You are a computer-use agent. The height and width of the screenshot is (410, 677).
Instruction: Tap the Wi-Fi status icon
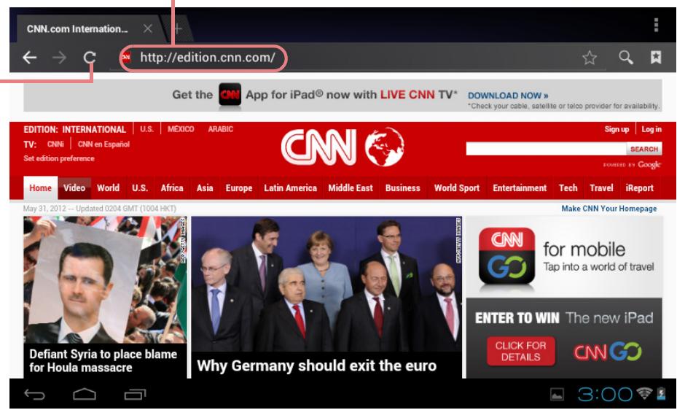point(644,393)
